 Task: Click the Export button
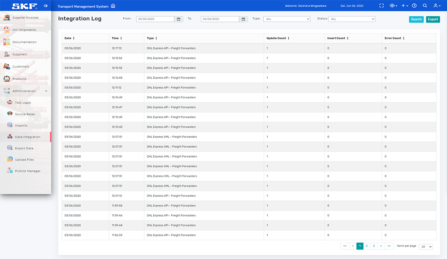click(x=433, y=19)
